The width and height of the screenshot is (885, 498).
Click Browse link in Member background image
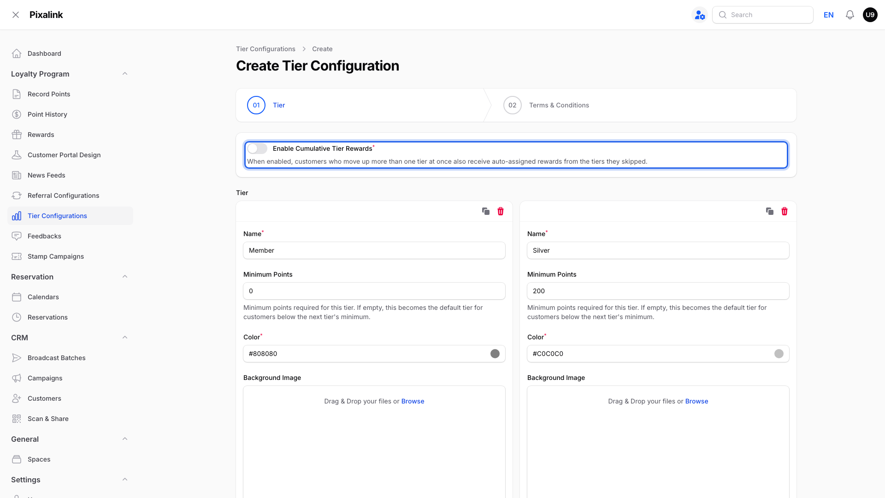tap(413, 401)
